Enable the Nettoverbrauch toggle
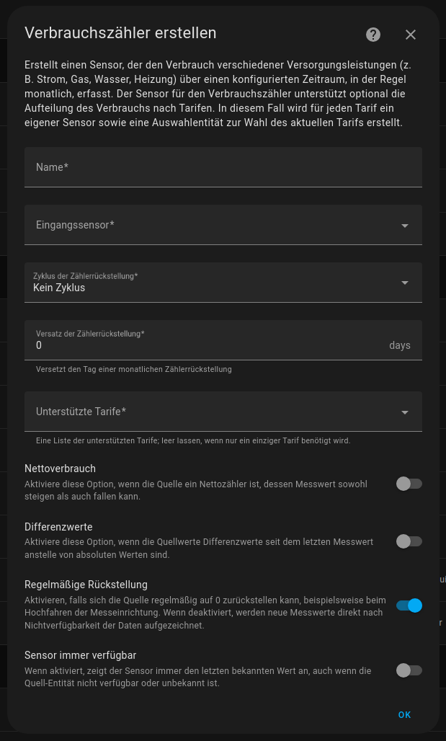 click(409, 484)
